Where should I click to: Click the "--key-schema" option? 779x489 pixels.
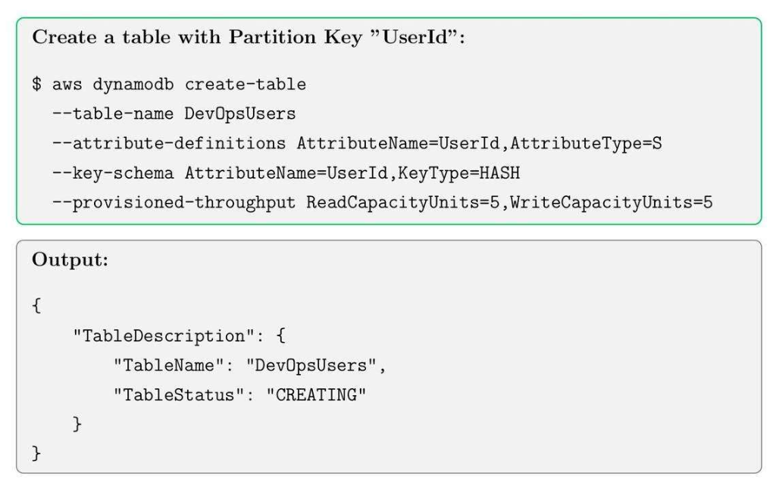(x=113, y=173)
